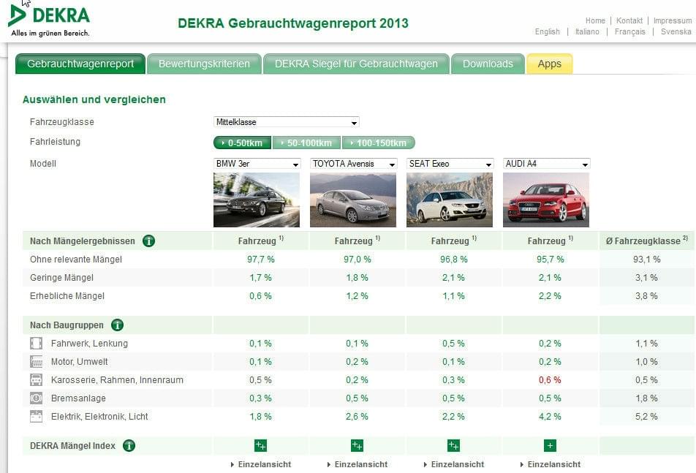Click TOYOTA Avensis Mängel Index rating icon
This screenshot has width=696, height=473.
click(357, 445)
